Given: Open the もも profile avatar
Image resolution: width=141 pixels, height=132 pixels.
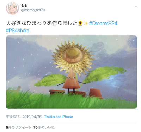Looking at the screenshot, I should pyautogui.click(x=12, y=8).
